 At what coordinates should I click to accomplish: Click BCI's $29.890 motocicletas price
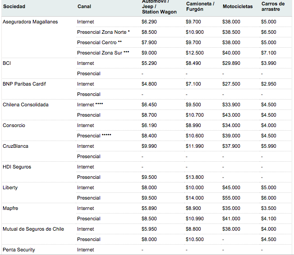pyautogui.click(x=231, y=63)
